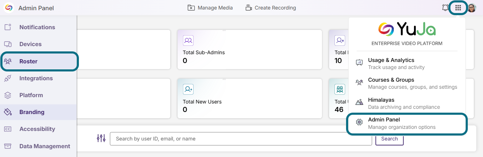Click the Search button
This screenshot has width=483, height=157.
(390, 139)
